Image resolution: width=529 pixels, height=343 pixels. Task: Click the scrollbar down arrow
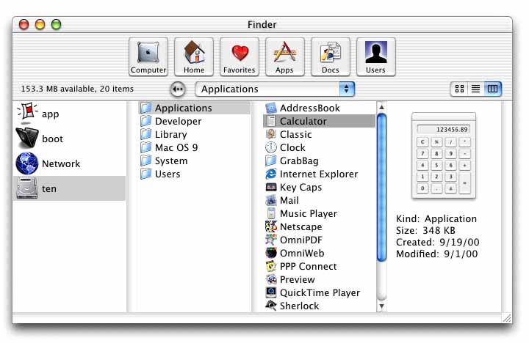click(x=381, y=306)
